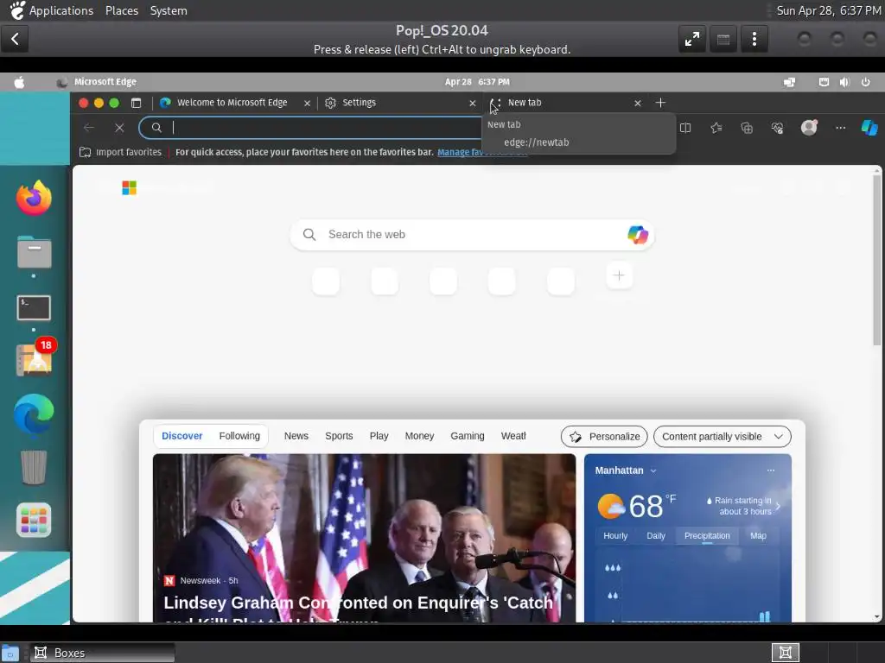Open the Tab actions menu icon
Screen dimensions: 885x663
pos(136,103)
